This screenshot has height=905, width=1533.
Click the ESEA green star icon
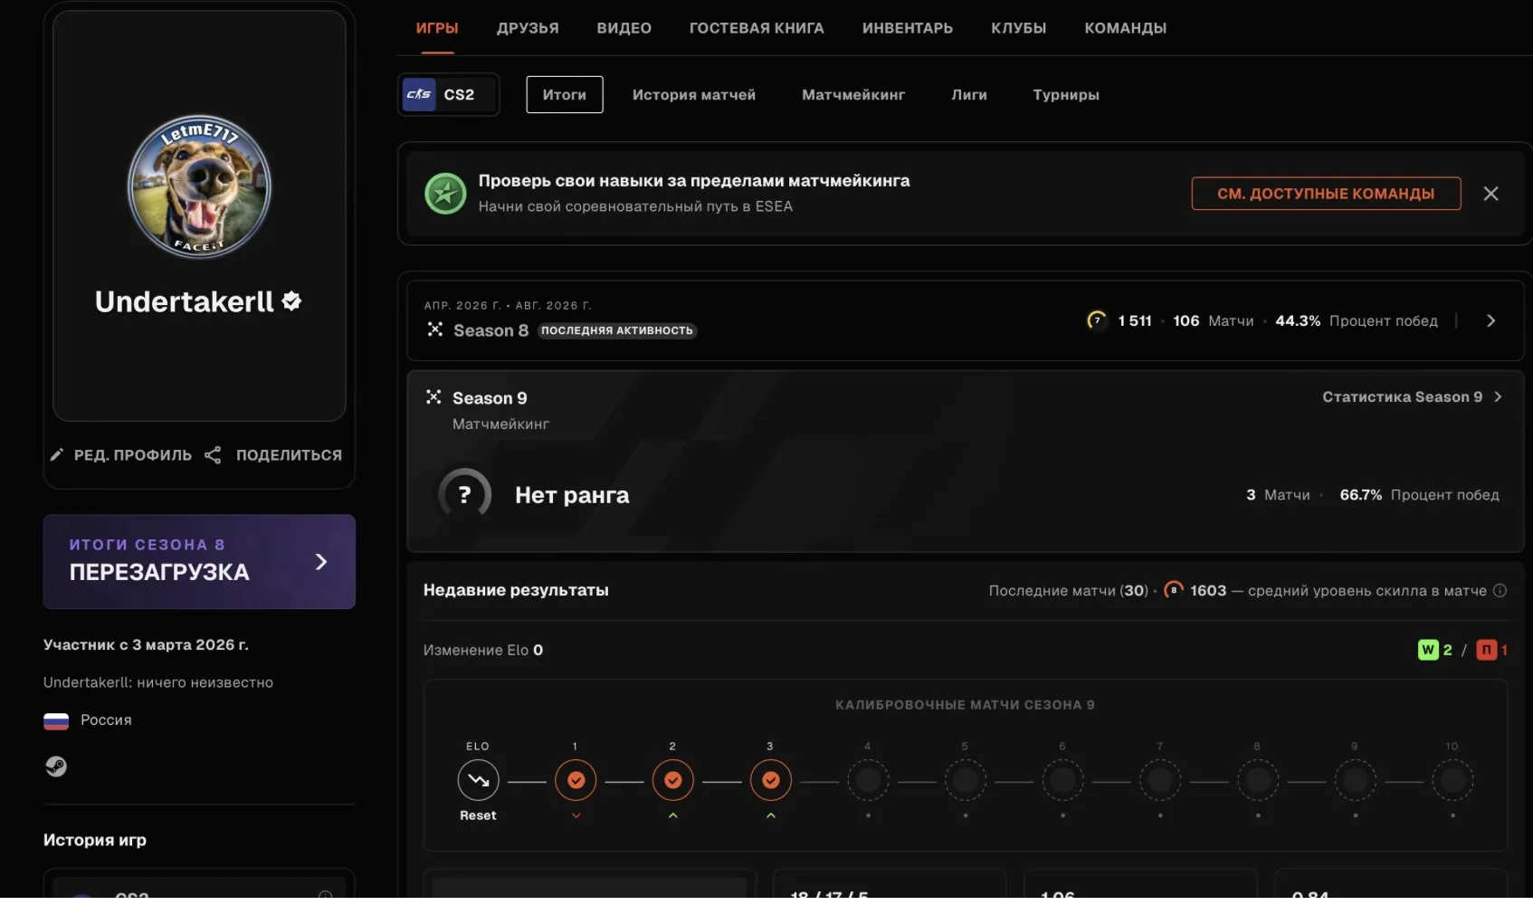coord(445,193)
